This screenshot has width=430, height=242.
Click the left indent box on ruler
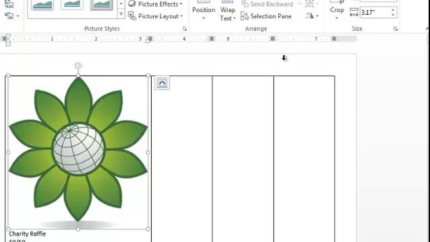pyautogui.click(x=8, y=44)
